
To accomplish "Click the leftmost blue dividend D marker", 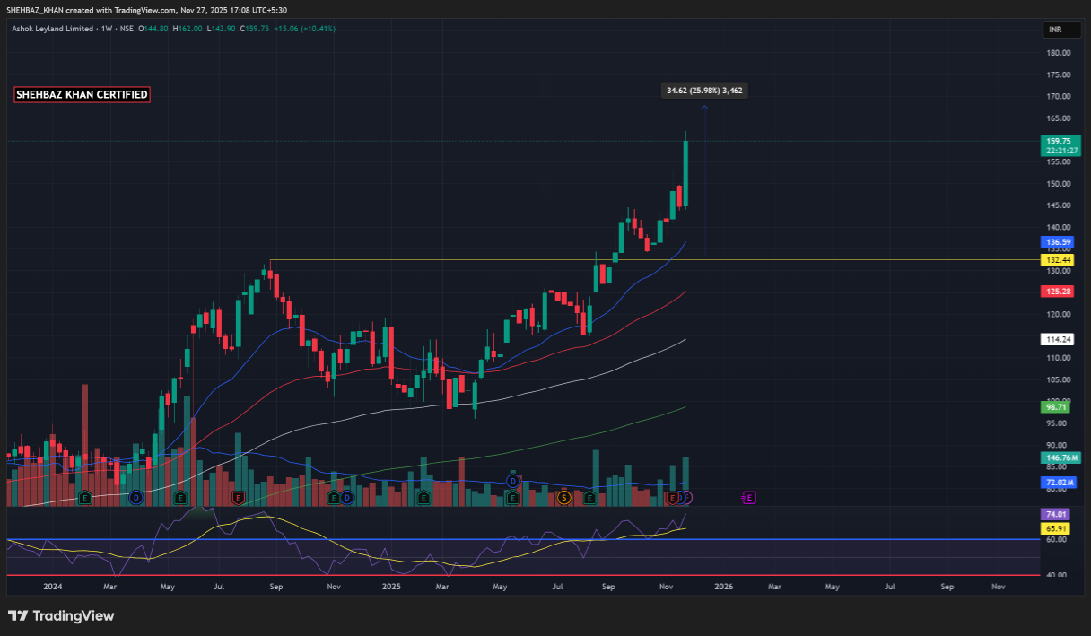I will point(136,497).
